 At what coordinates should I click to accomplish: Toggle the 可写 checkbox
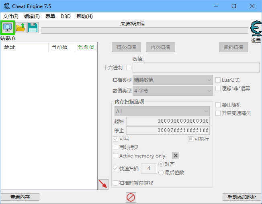115,139
